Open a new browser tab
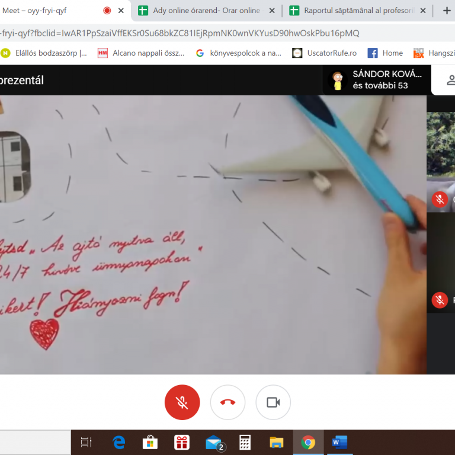The image size is (455, 455). point(447,11)
